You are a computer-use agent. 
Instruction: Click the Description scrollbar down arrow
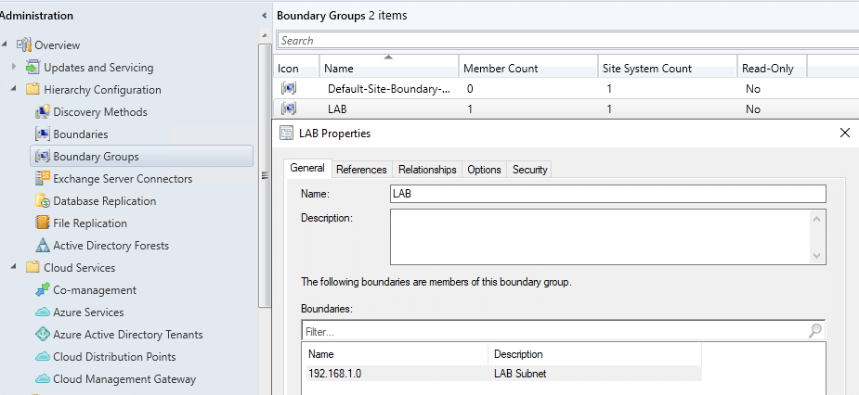tap(817, 256)
